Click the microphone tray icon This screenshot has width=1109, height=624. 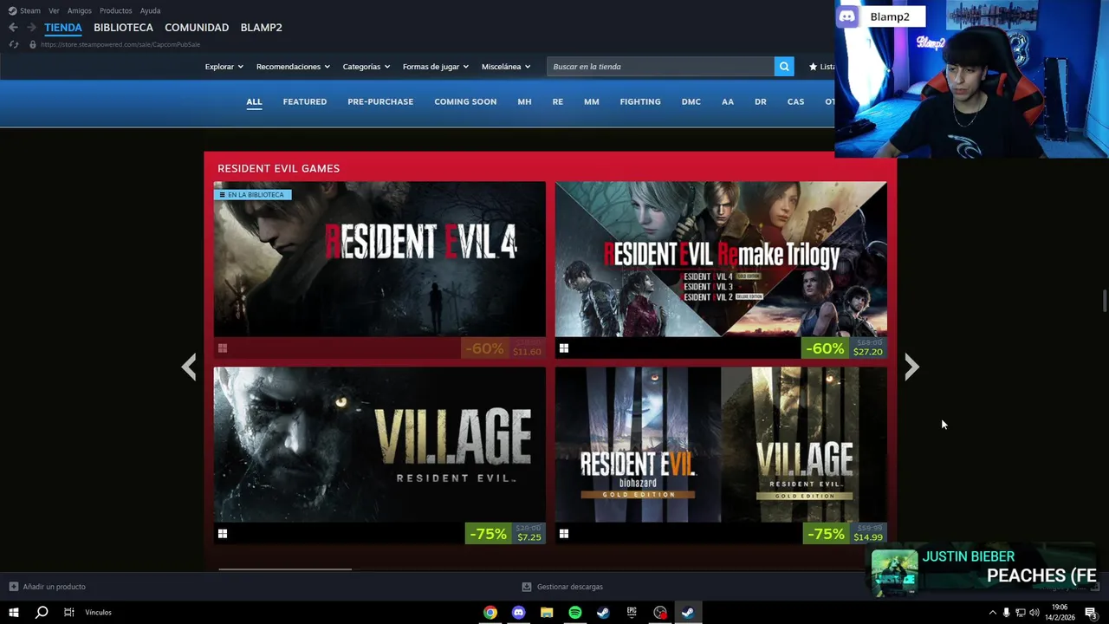point(1006,613)
